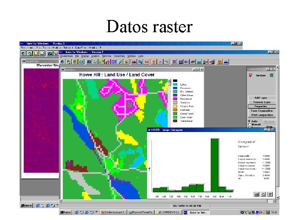
Task: Click the 'Howe Hill : Land Use / Land Cover' title
Action: (117, 75)
